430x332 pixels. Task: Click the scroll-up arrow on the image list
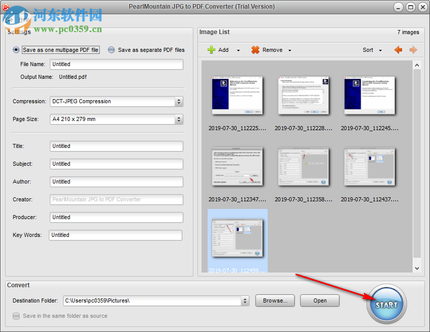pos(417,65)
